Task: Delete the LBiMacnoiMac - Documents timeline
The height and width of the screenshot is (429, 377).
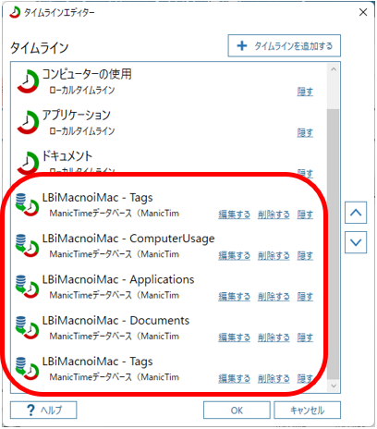Action: click(x=274, y=337)
